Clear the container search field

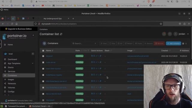point(95,43)
